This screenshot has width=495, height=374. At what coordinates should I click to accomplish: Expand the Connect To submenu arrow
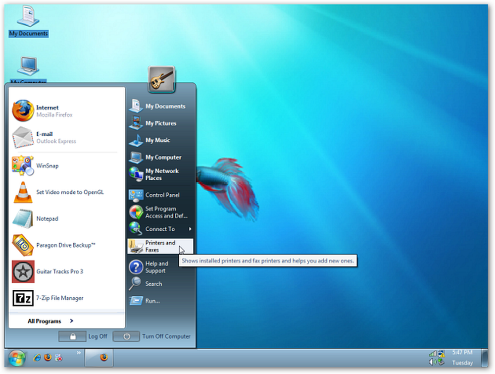pos(190,229)
